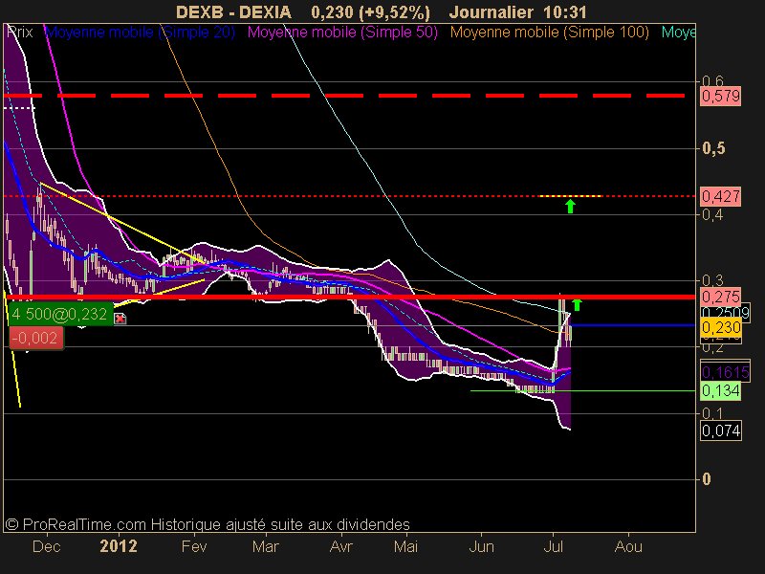The image size is (765, 574).
Task: Click the Mar label on the time axis
Action: click(x=266, y=546)
